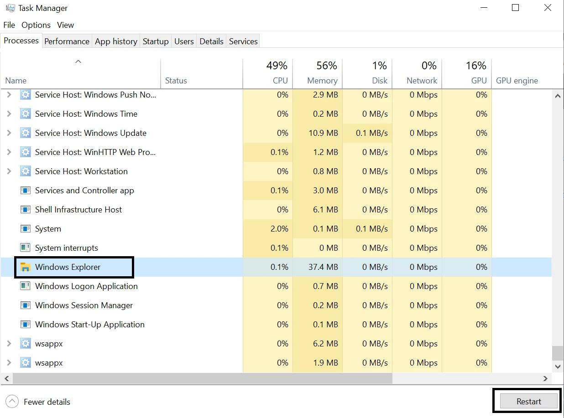The image size is (564, 418).
Task: Expand Service Host: Workstation group
Action: (x=9, y=171)
